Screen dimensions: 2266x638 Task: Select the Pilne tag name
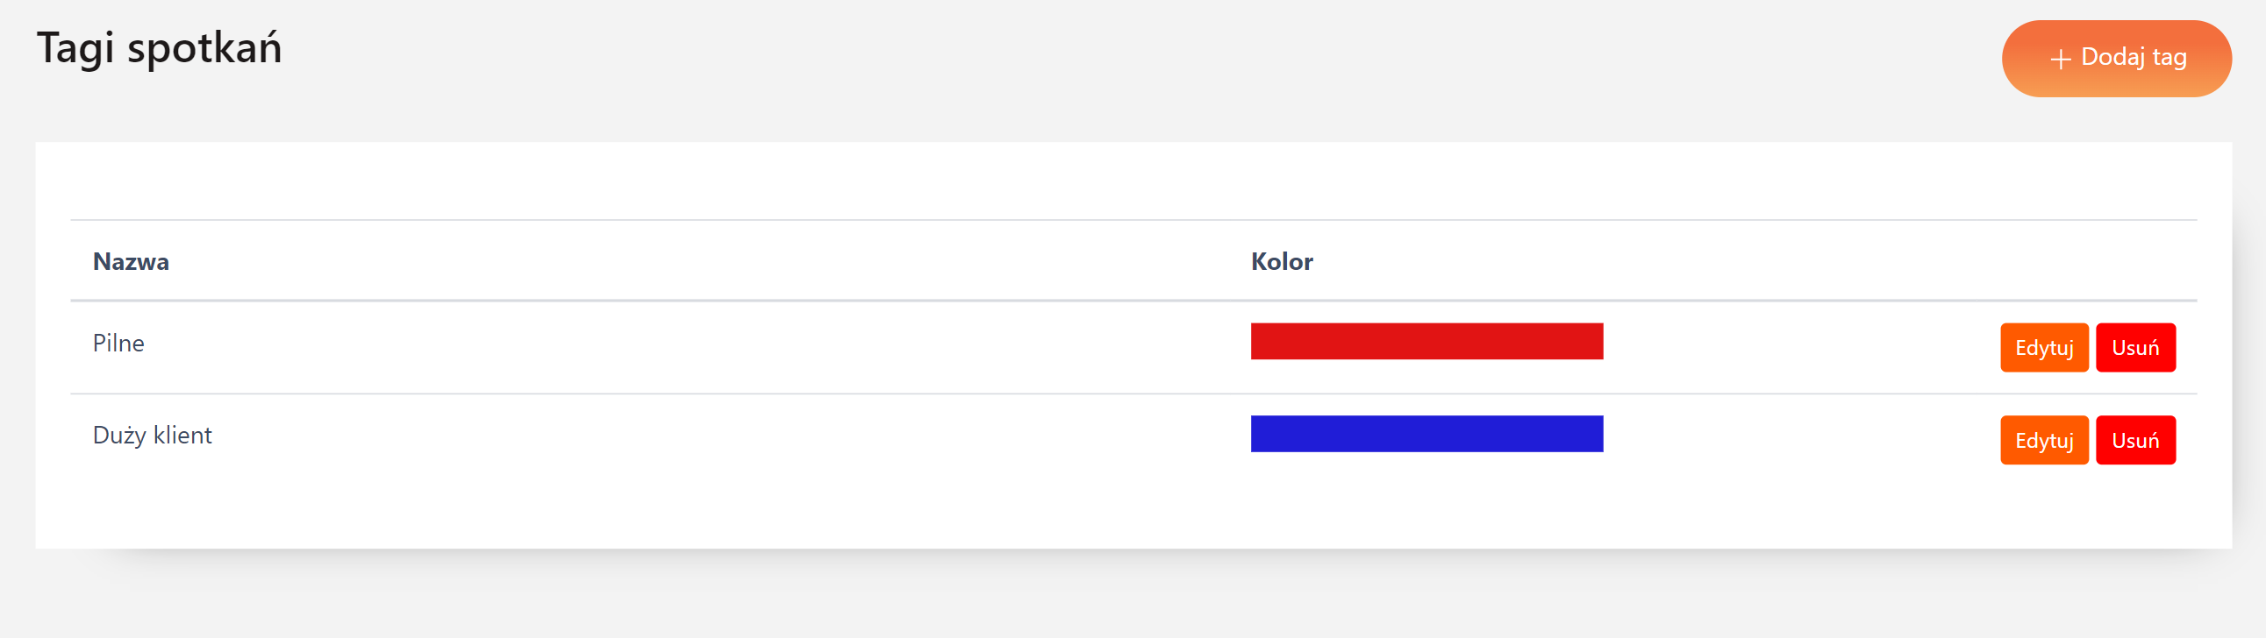coord(118,344)
